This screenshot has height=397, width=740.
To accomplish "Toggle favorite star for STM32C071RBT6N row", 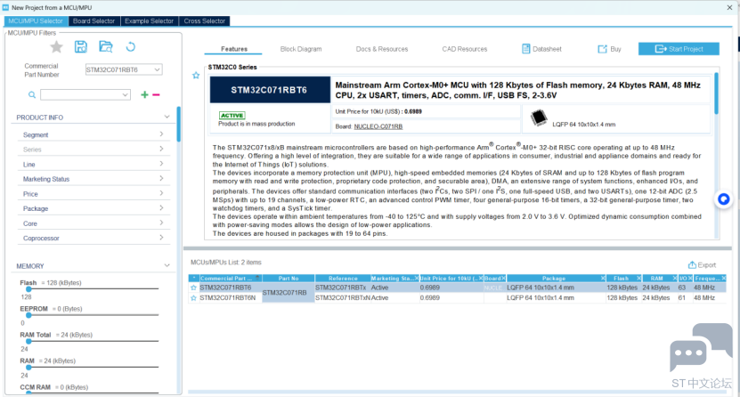I will [193, 298].
